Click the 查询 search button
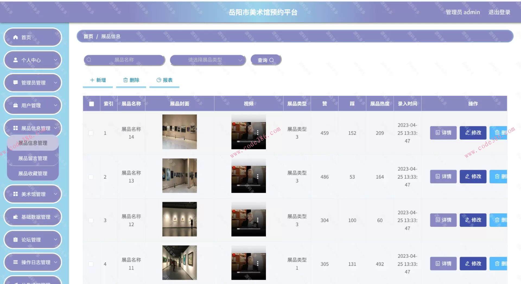The height and width of the screenshot is (284, 521). [x=265, y=60]
